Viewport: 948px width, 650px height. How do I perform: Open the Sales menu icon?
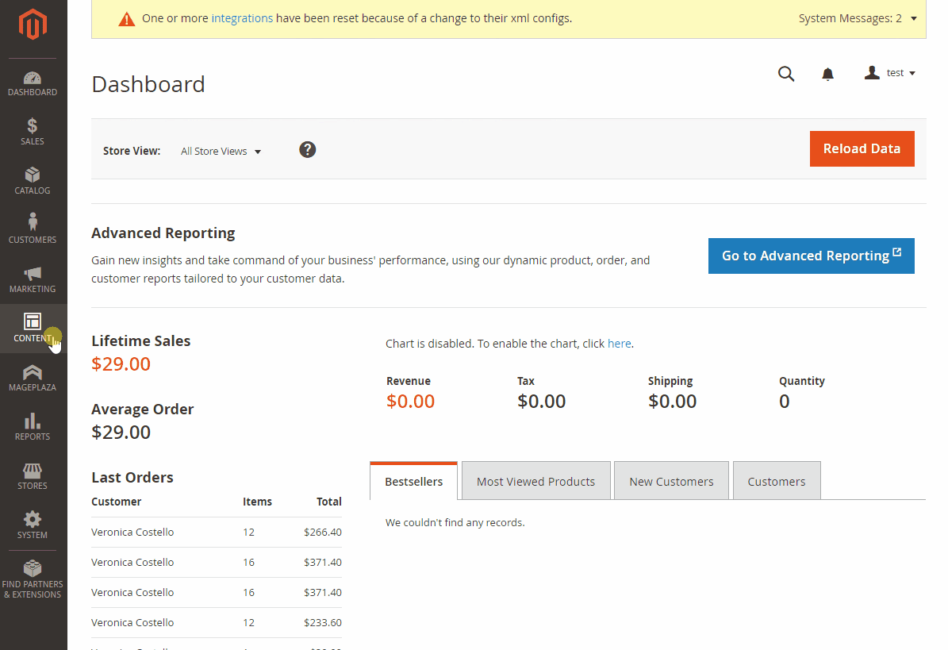coord(33,126)
